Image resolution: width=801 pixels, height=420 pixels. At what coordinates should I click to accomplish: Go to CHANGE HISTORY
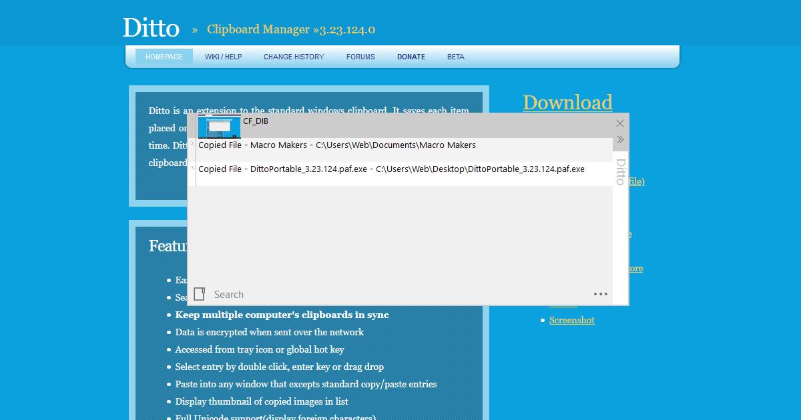click(x=294, y=57)
